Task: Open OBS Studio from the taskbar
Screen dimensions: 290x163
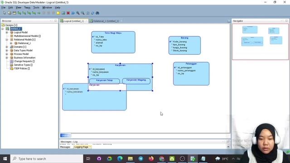Action: click(182, 158)
